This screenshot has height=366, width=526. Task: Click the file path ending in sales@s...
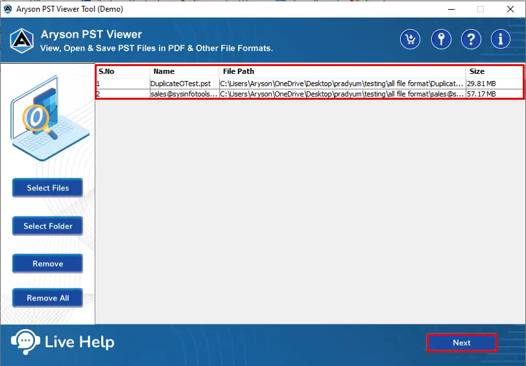pyautogui.click(x=342, y=94)
